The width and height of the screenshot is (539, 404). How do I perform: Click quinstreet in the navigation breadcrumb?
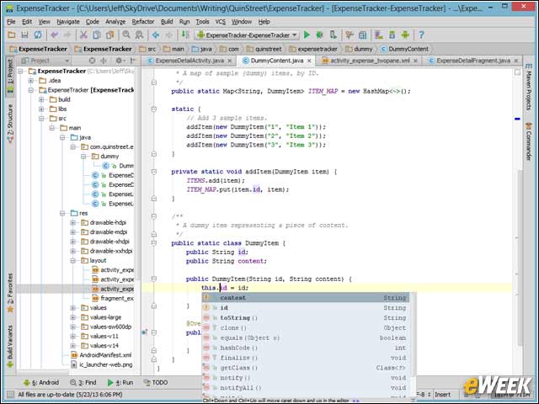[x=264, y=49]
